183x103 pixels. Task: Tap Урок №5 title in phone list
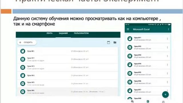tap(138, 72)
